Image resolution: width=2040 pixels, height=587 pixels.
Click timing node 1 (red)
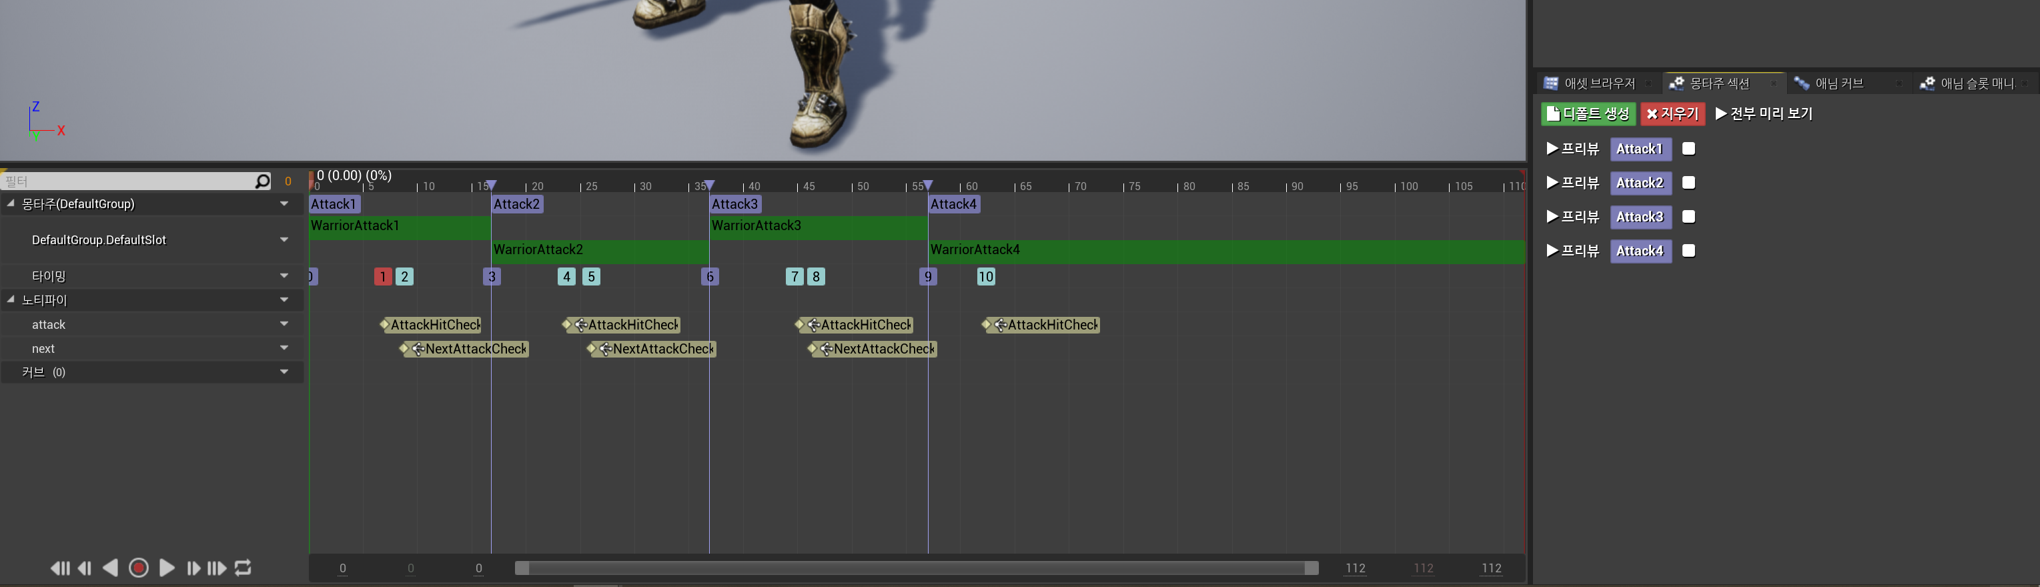point(384,276)
